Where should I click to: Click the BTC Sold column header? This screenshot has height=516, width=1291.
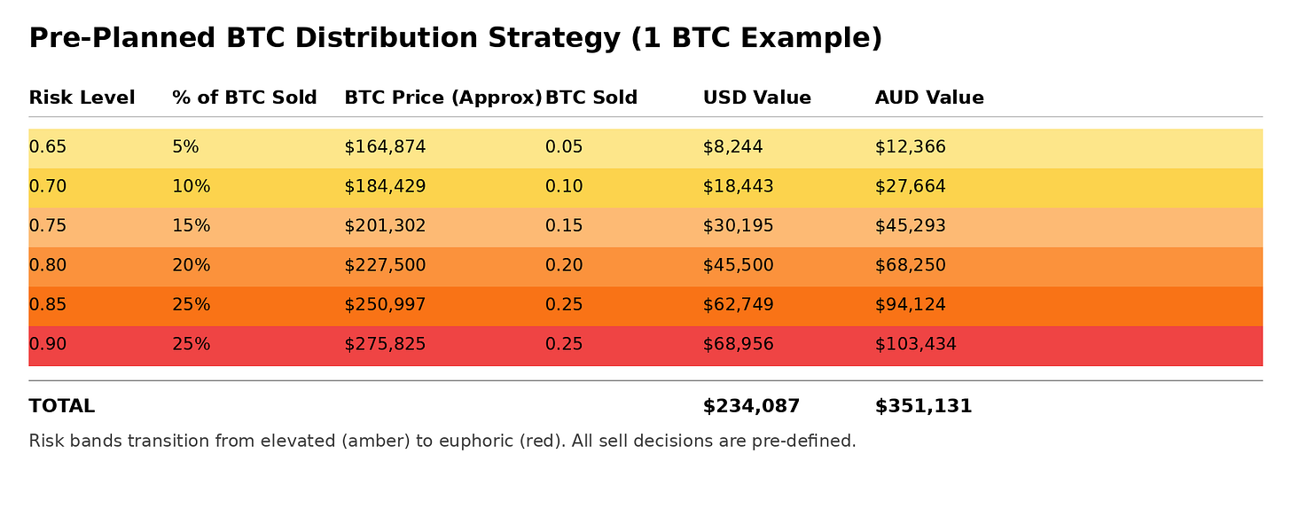tap(591, 98)
